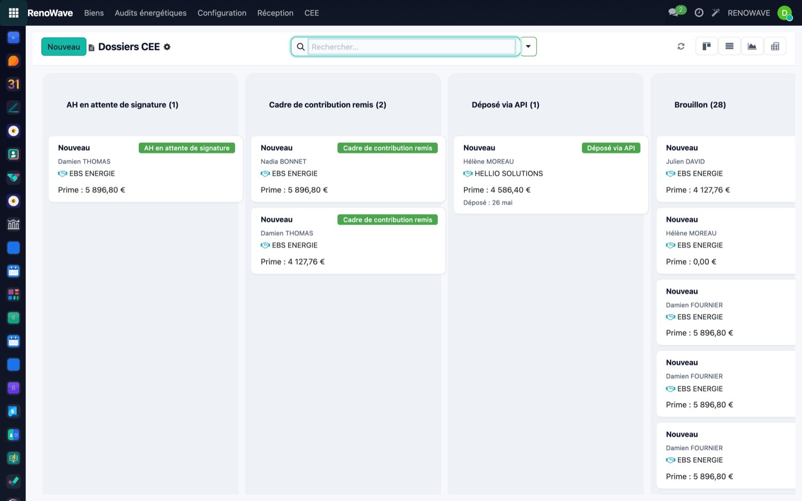Click the AH en attente de signature badge
802x501 pixels.
(187, 148)
